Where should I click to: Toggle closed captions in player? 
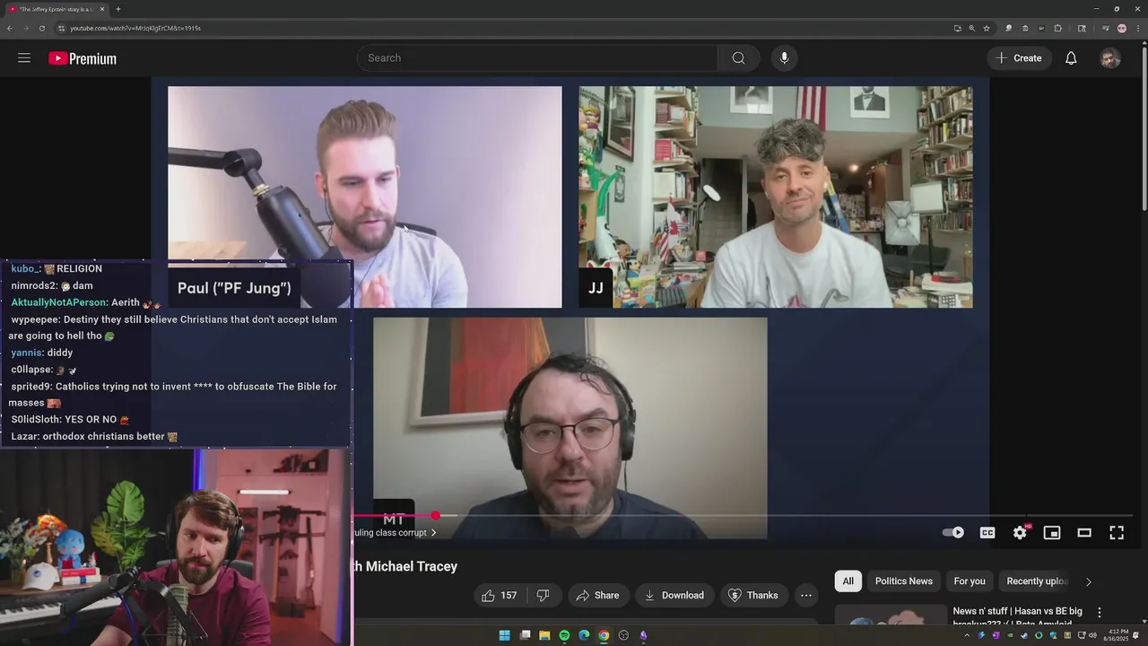click(987, 532)
